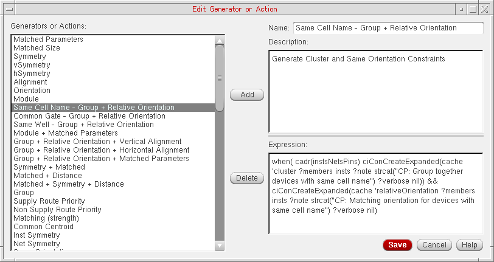Select Matched Parameters in the list
The image size is (494, 262).
tap(49, 40)
